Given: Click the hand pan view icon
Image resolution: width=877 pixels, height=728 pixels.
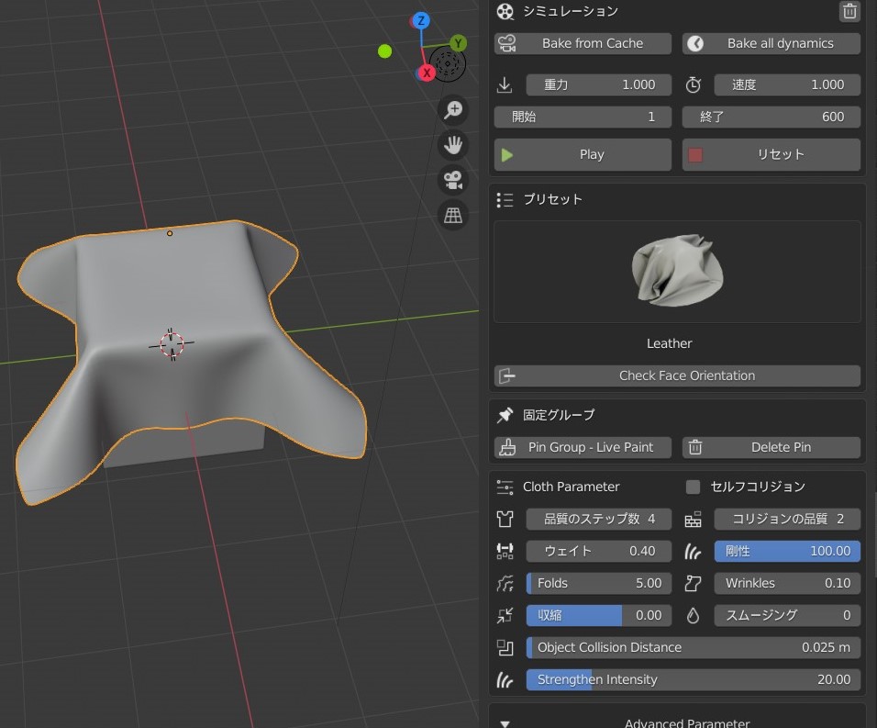Looking at the screenshot, I should [x=452, y=144].
